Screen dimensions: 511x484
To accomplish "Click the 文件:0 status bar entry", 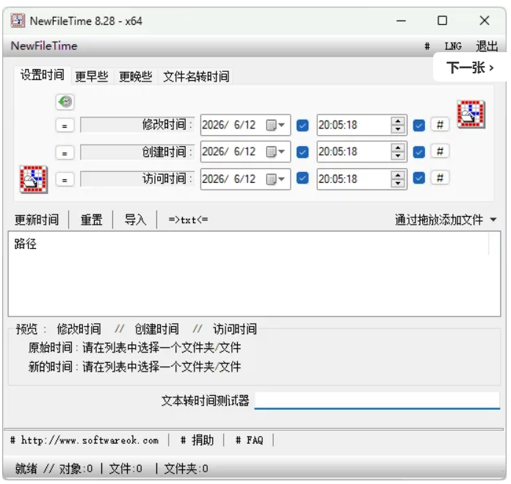I will 126,469.
